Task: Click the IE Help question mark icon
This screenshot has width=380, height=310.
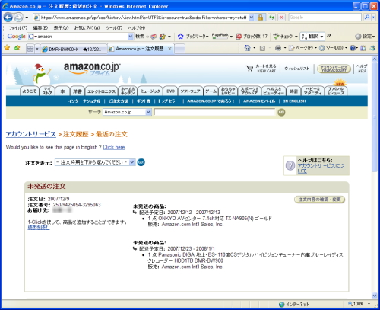Action: pyautogui.click(x=352, y=48)
